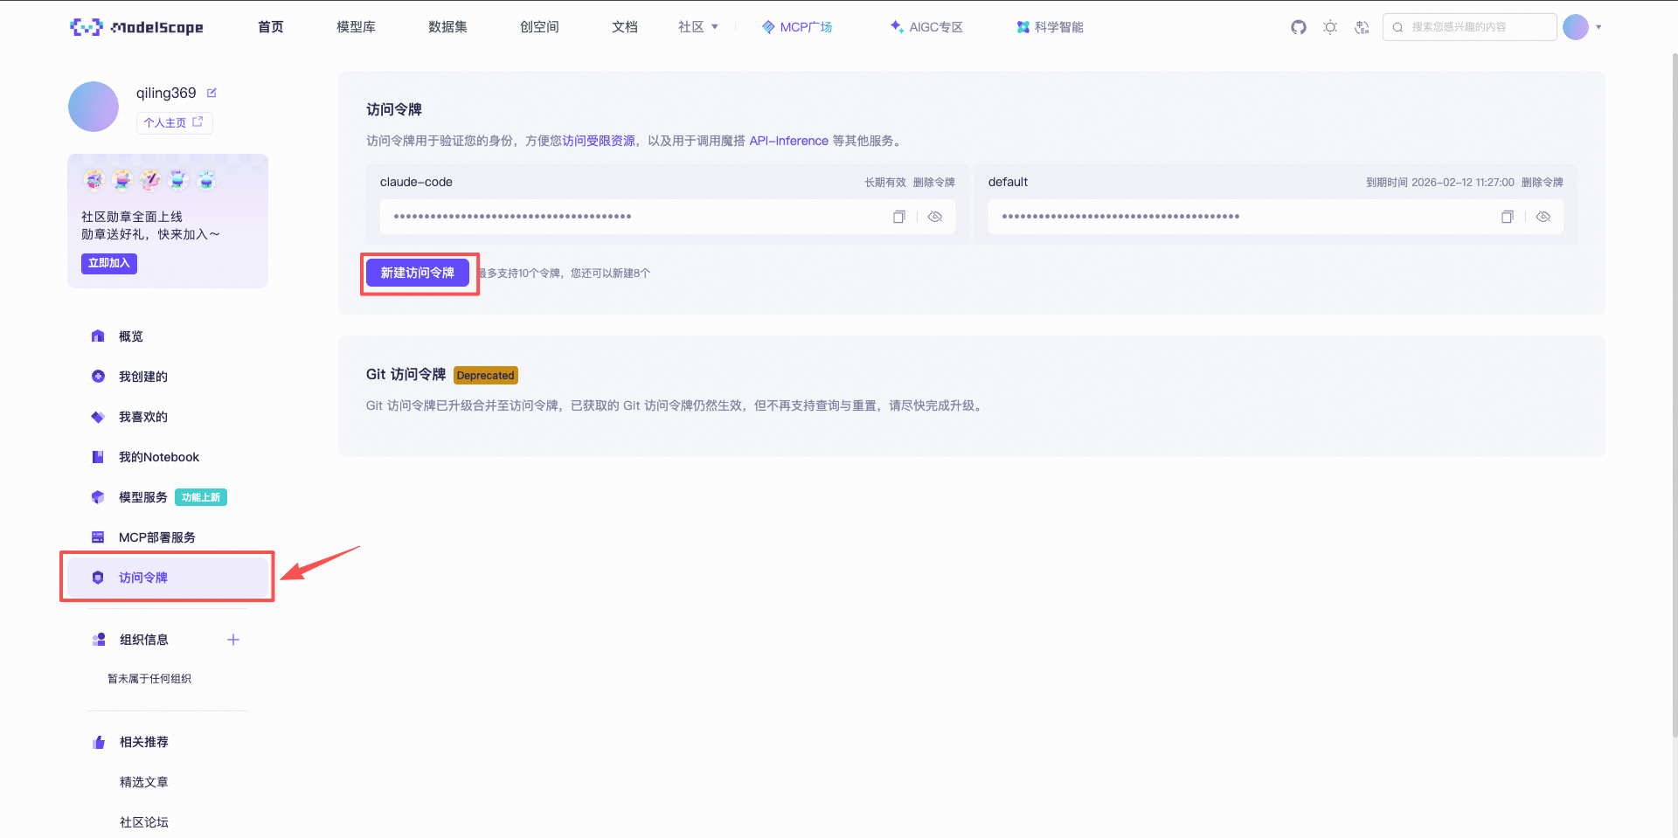Reveal the claude-code token with the eye icon
Image resolution: width=1678 pixels, height=838 pixels.
935,216
